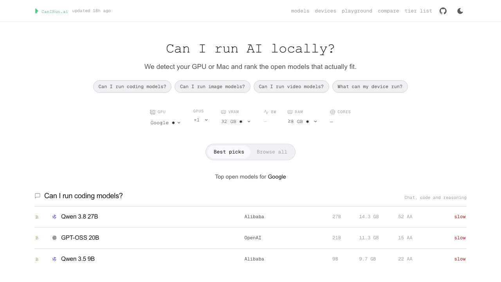Viewport: 501px width, 282px height.
Task: Click 'What can my device run?' pill
Action: [x=370, y=87]
